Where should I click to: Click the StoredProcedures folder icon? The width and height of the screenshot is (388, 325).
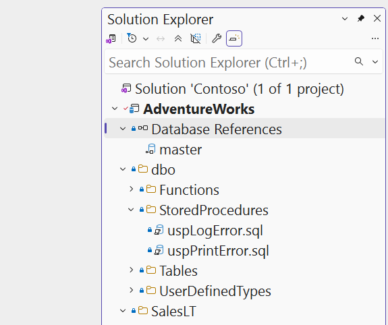tap(151, 210)
